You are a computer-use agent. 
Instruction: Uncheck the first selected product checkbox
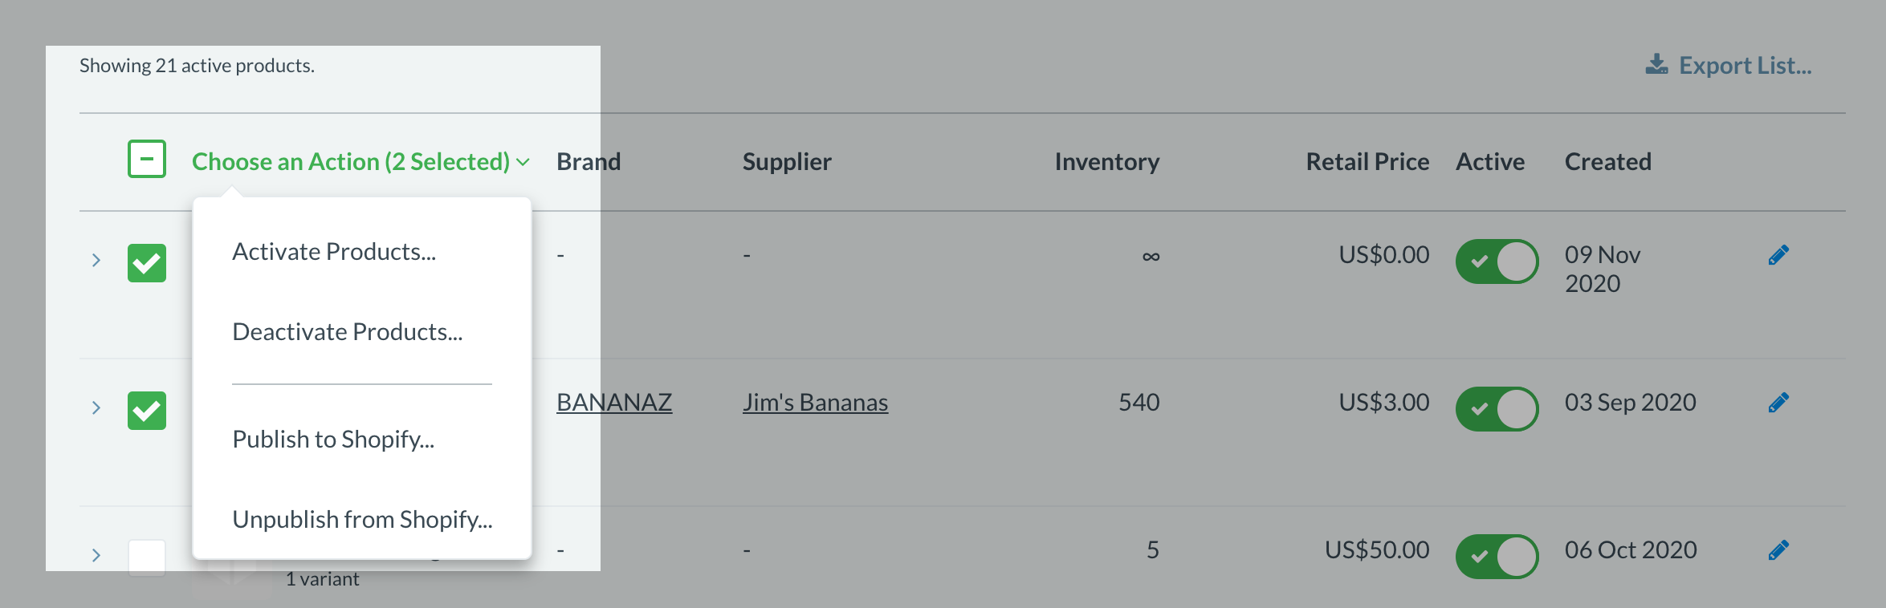tap(147, 263)
